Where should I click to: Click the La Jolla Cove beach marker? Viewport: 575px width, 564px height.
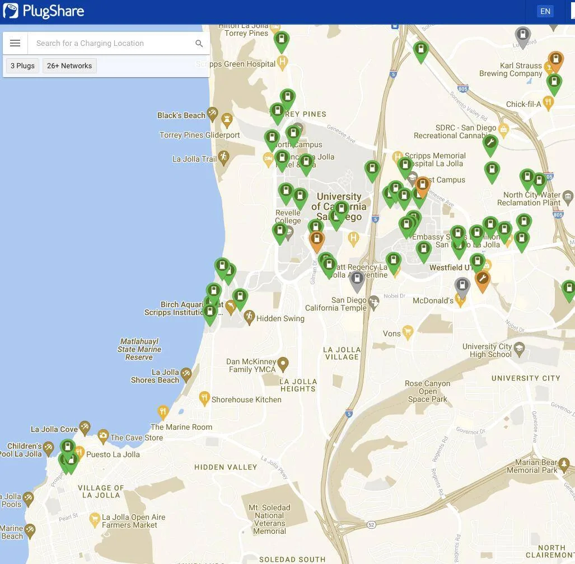(85, 427)
